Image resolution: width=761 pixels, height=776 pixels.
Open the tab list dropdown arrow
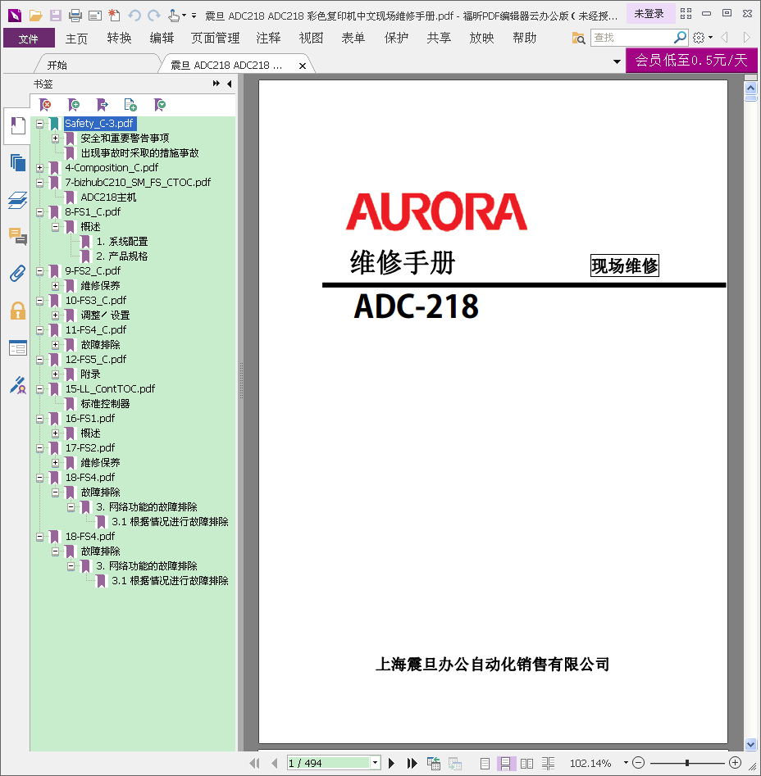tap(617, 61)
